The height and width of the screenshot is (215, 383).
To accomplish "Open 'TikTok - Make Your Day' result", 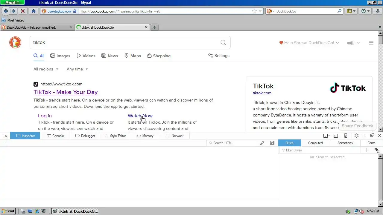I will [66, 92].
